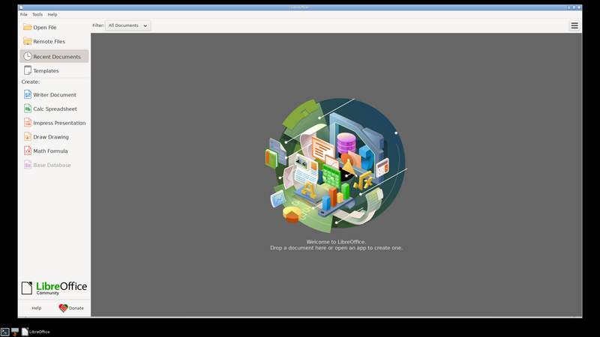Click the Impress Presentation label

[x=59, y=123]
